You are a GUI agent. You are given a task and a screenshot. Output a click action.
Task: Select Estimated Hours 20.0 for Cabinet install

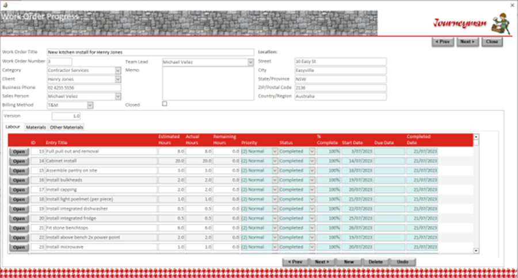(x=171, y=161)
